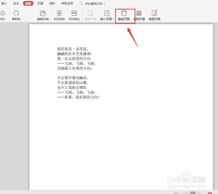Expand the 插入页面 dropdown arrow
218x194 pixels.
[x=113, y=19]
